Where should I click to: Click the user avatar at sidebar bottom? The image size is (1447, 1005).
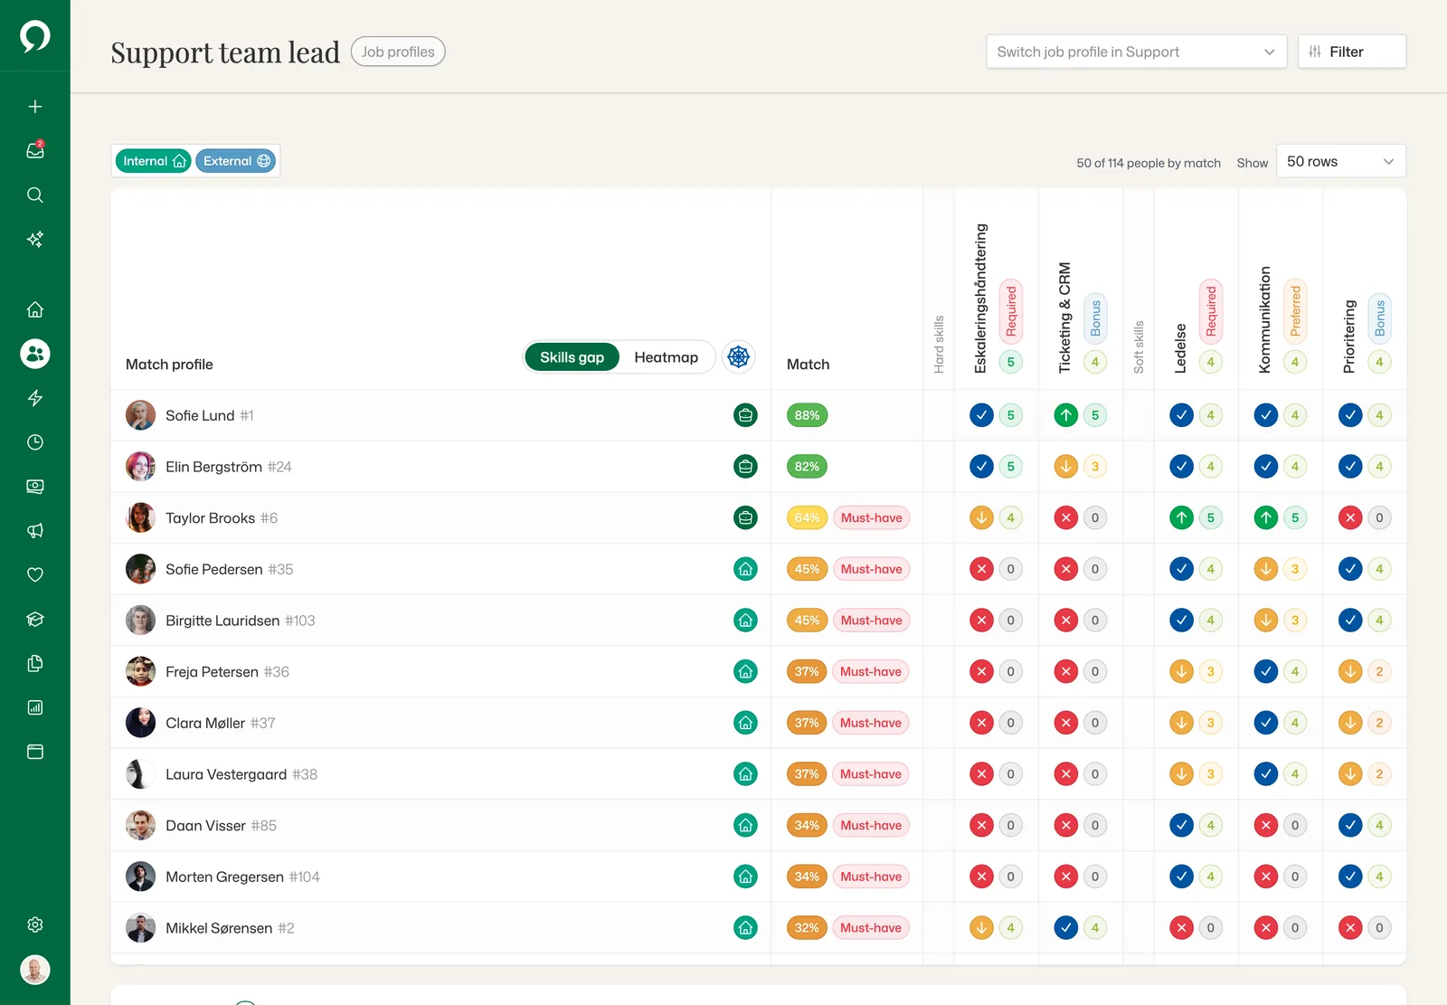click(x=35, y=970)
